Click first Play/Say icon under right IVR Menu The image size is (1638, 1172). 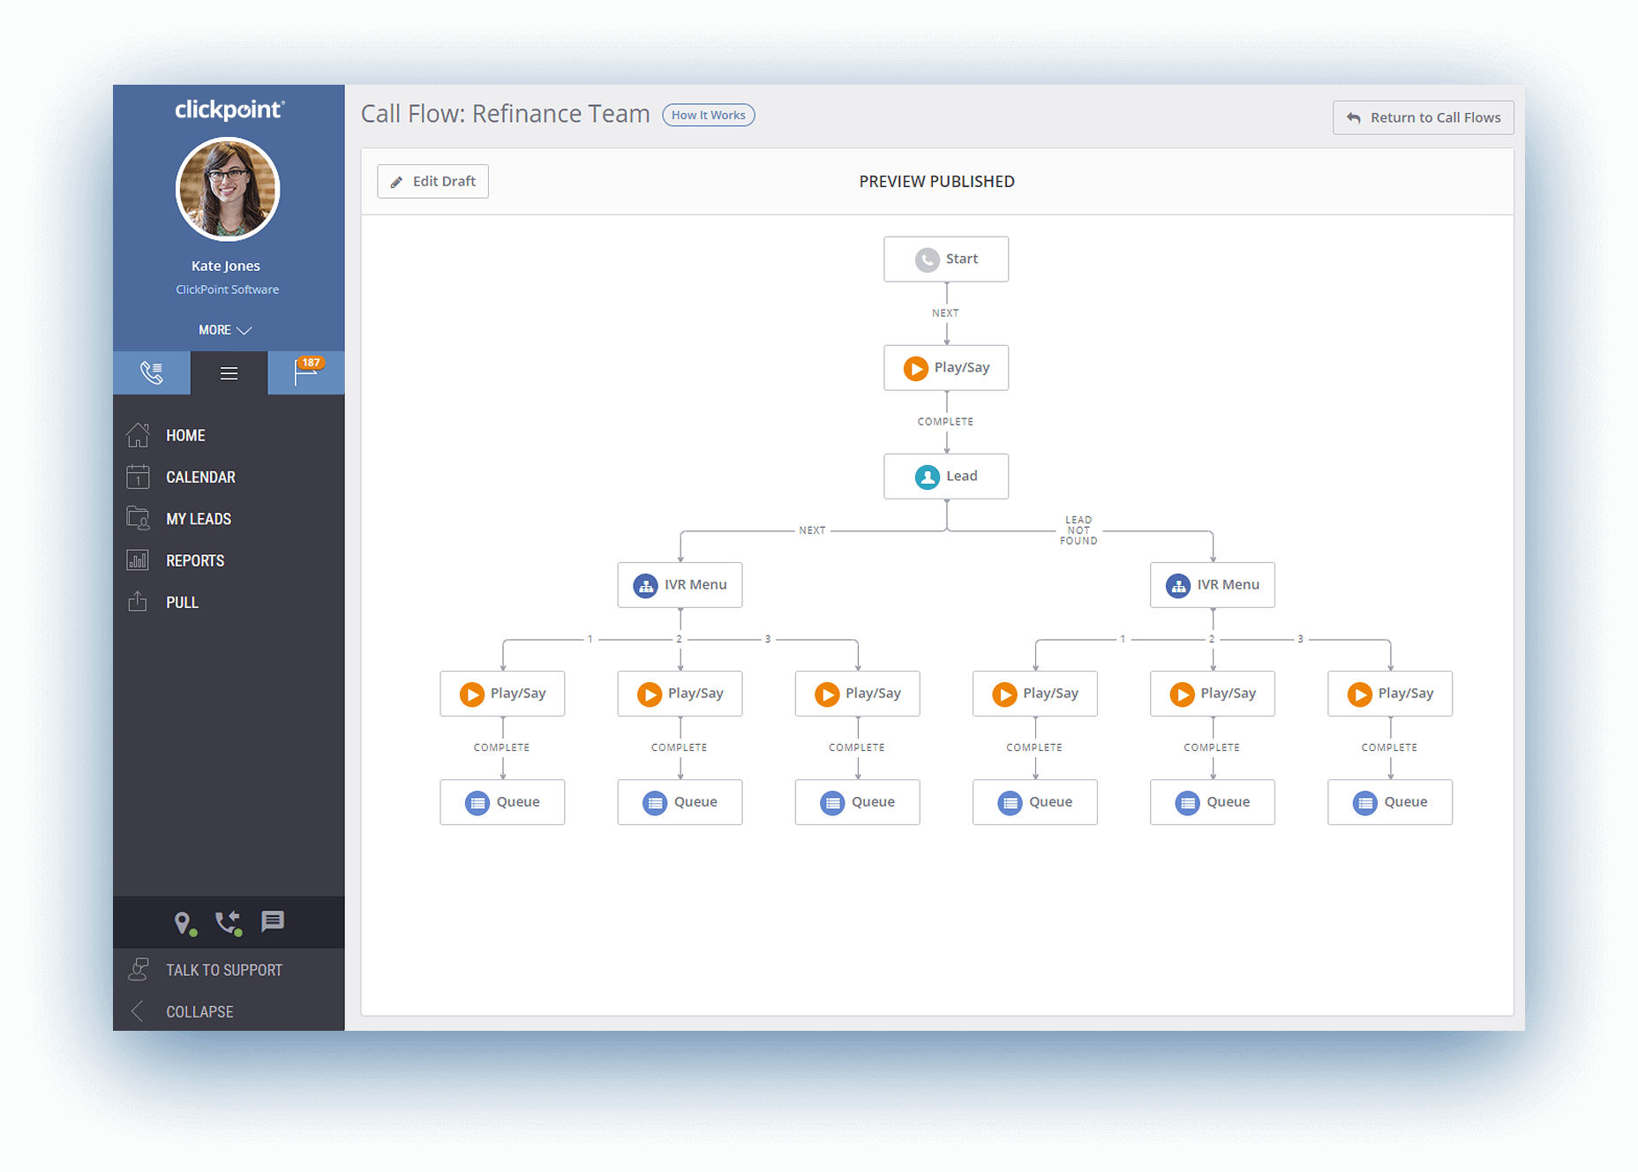[x=1004, y=694]
